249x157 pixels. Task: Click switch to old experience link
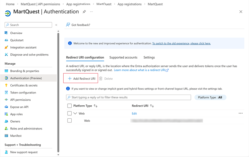181,43
